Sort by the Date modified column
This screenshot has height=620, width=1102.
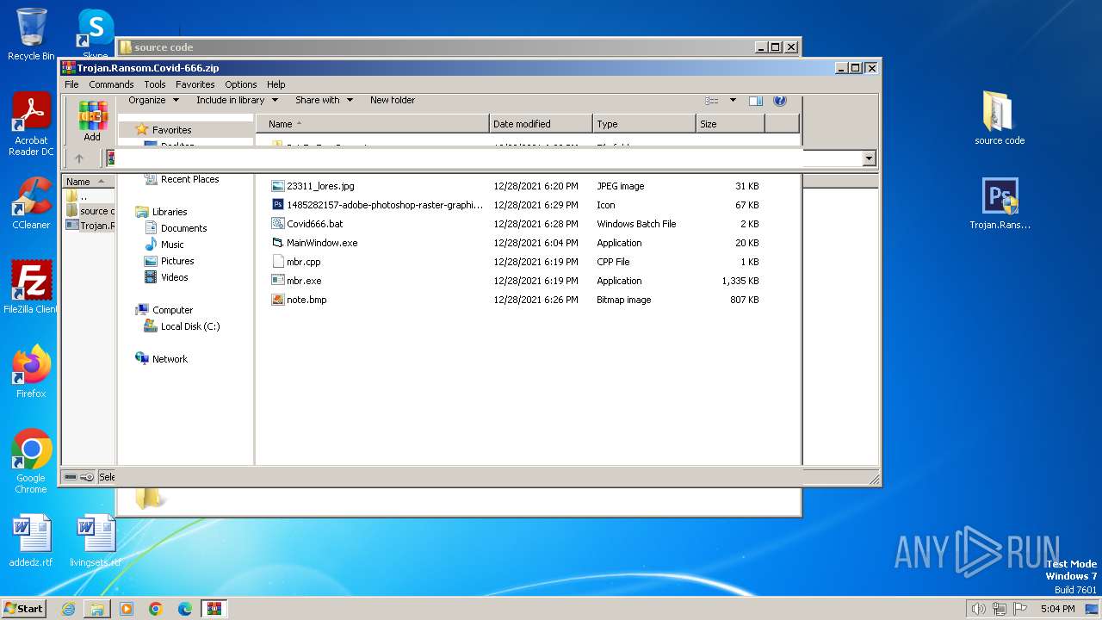541,124
